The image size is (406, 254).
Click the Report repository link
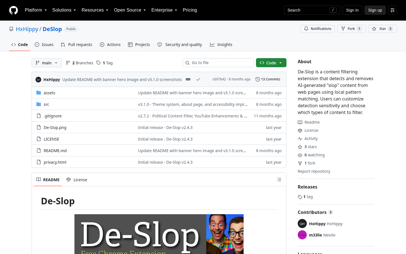point(314,171)
